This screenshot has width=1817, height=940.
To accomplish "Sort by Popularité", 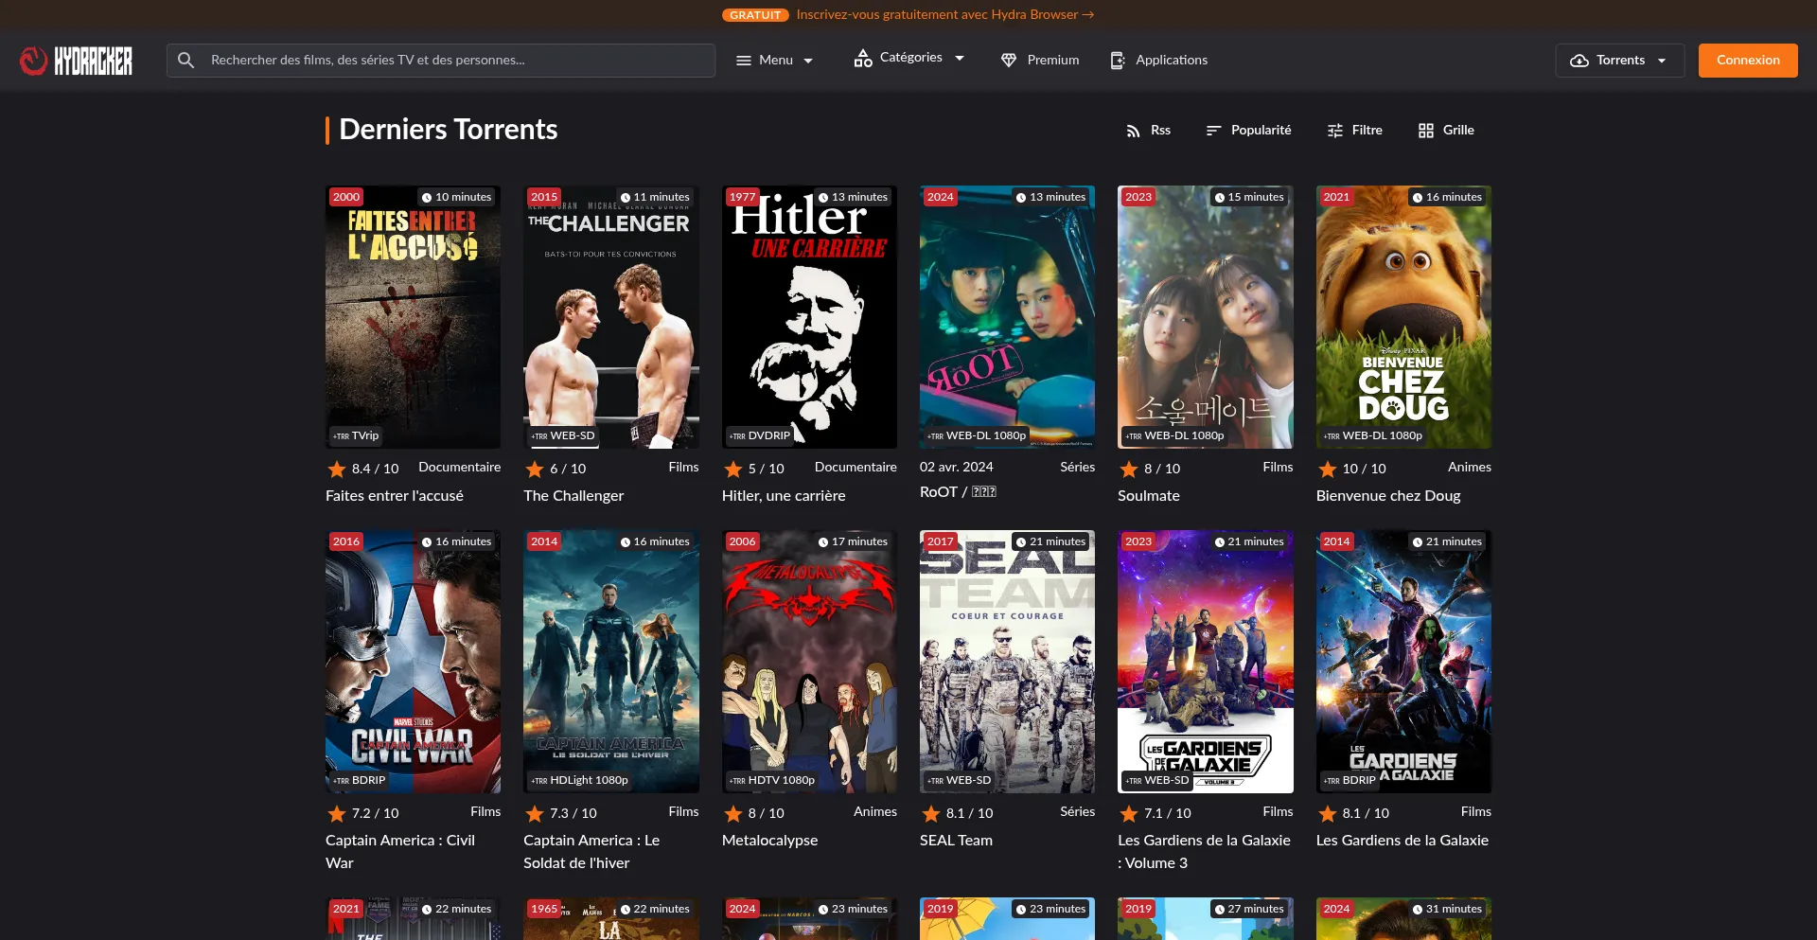I will click(1249, 131).
